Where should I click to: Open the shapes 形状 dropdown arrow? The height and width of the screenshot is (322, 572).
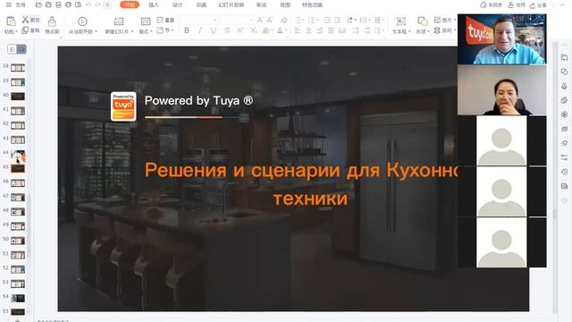[x=428, y=32]
